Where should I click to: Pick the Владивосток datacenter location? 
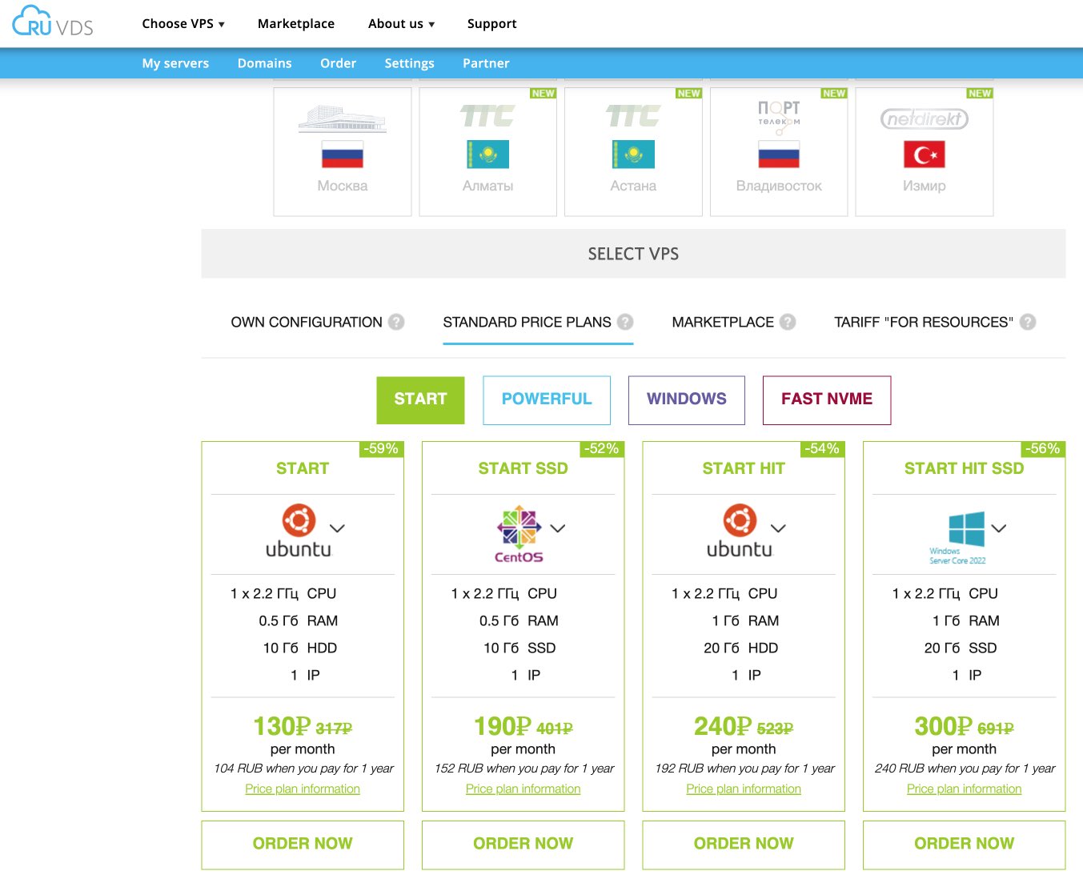click(778, 152)
